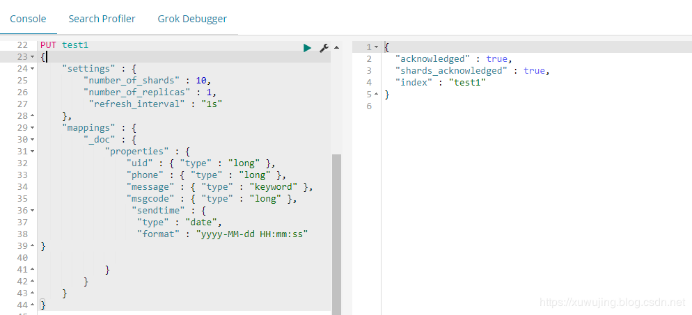Open the Grok Debugger tab
692x315 pixels.
click(192, 19)
